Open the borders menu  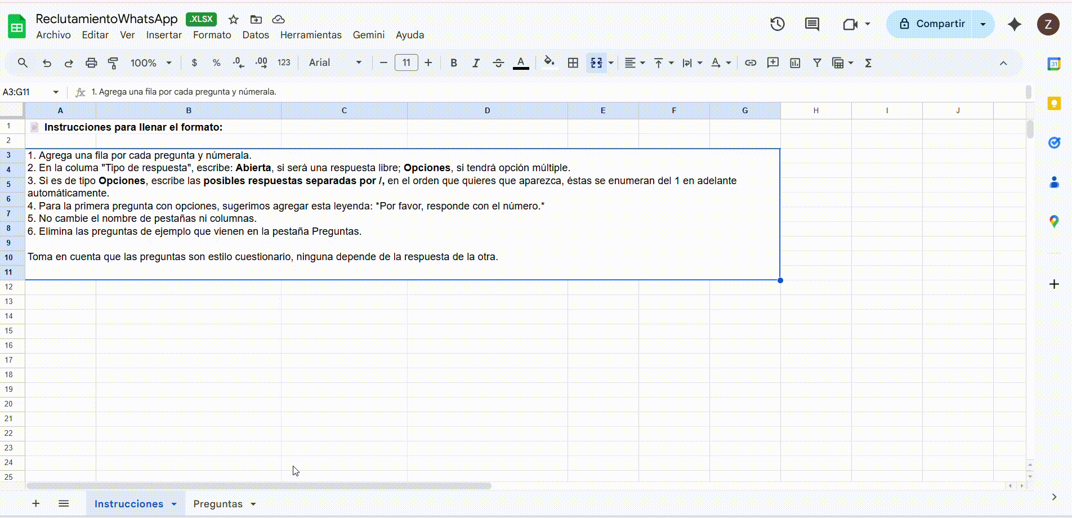click(573, 63)
